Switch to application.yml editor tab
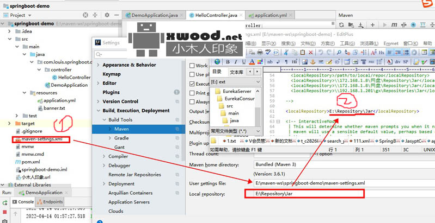 pos(270,15)
